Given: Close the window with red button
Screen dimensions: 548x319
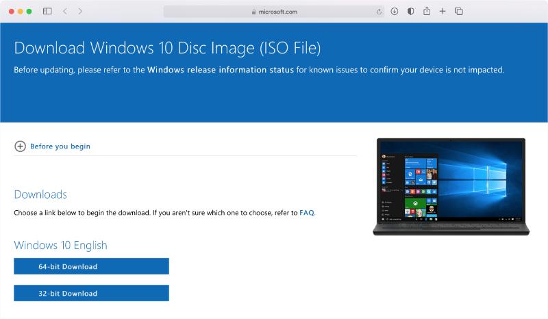Looking at the screenshot, I should [x=12, y=11].
